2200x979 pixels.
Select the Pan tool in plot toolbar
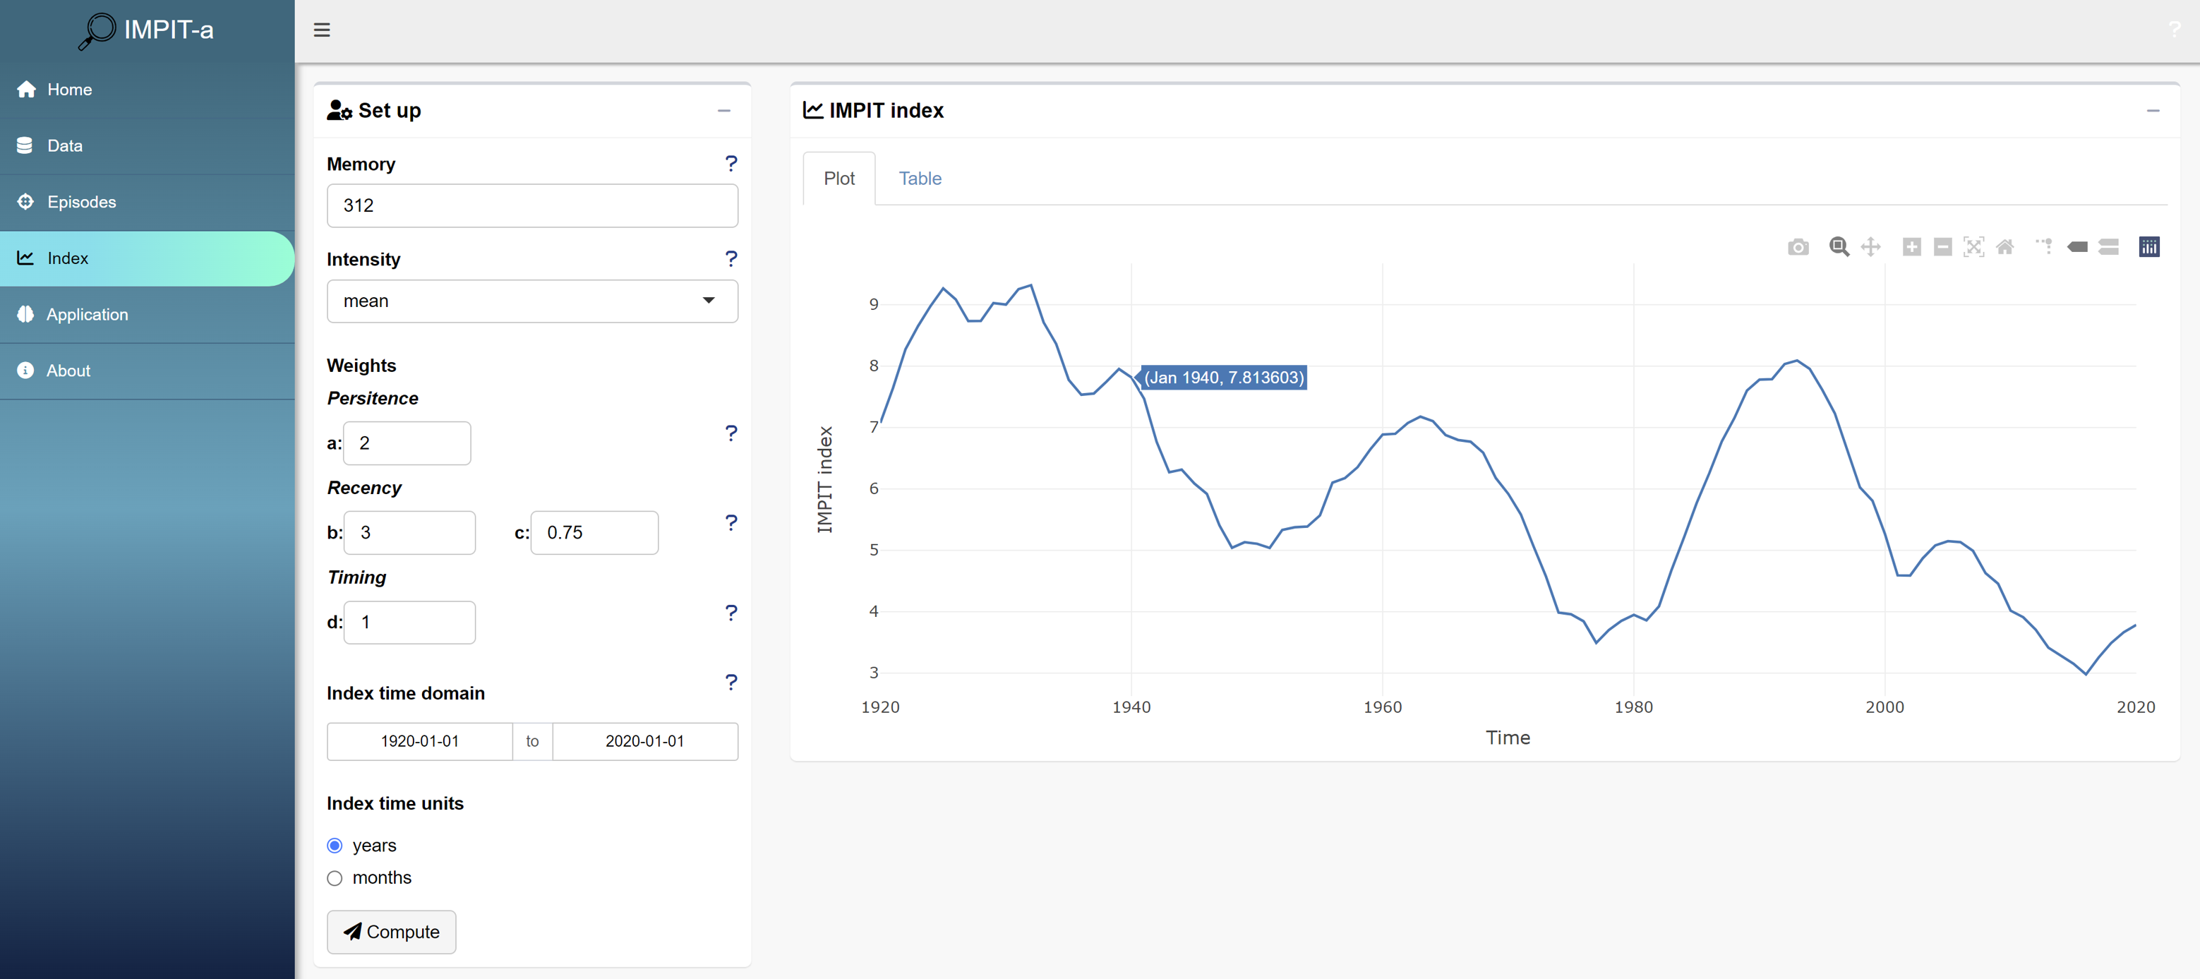1870,248
